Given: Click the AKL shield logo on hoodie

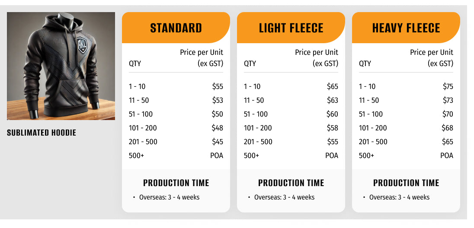Looking at the screenshot, I should 82,44.
